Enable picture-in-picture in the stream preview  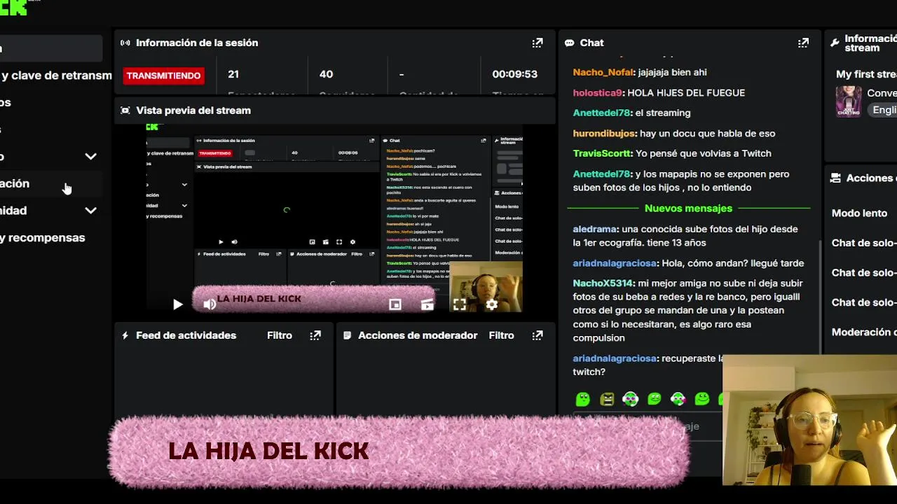[x=395, y=304]
